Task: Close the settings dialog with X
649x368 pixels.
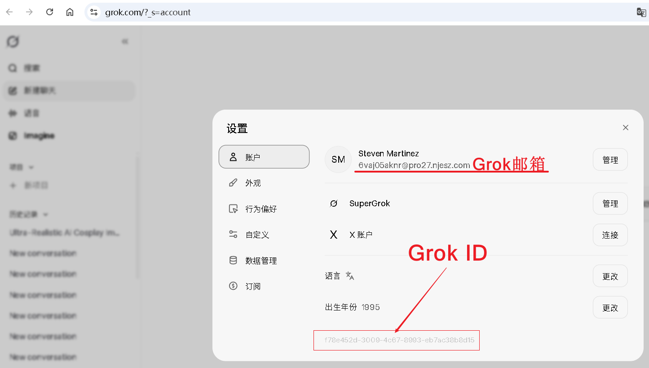Action: (x=626, y=128)
